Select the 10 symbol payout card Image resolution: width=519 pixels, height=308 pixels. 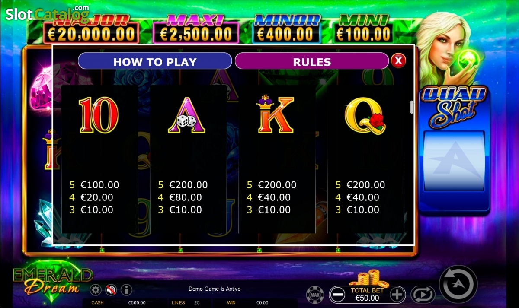[x=99, y=159]
